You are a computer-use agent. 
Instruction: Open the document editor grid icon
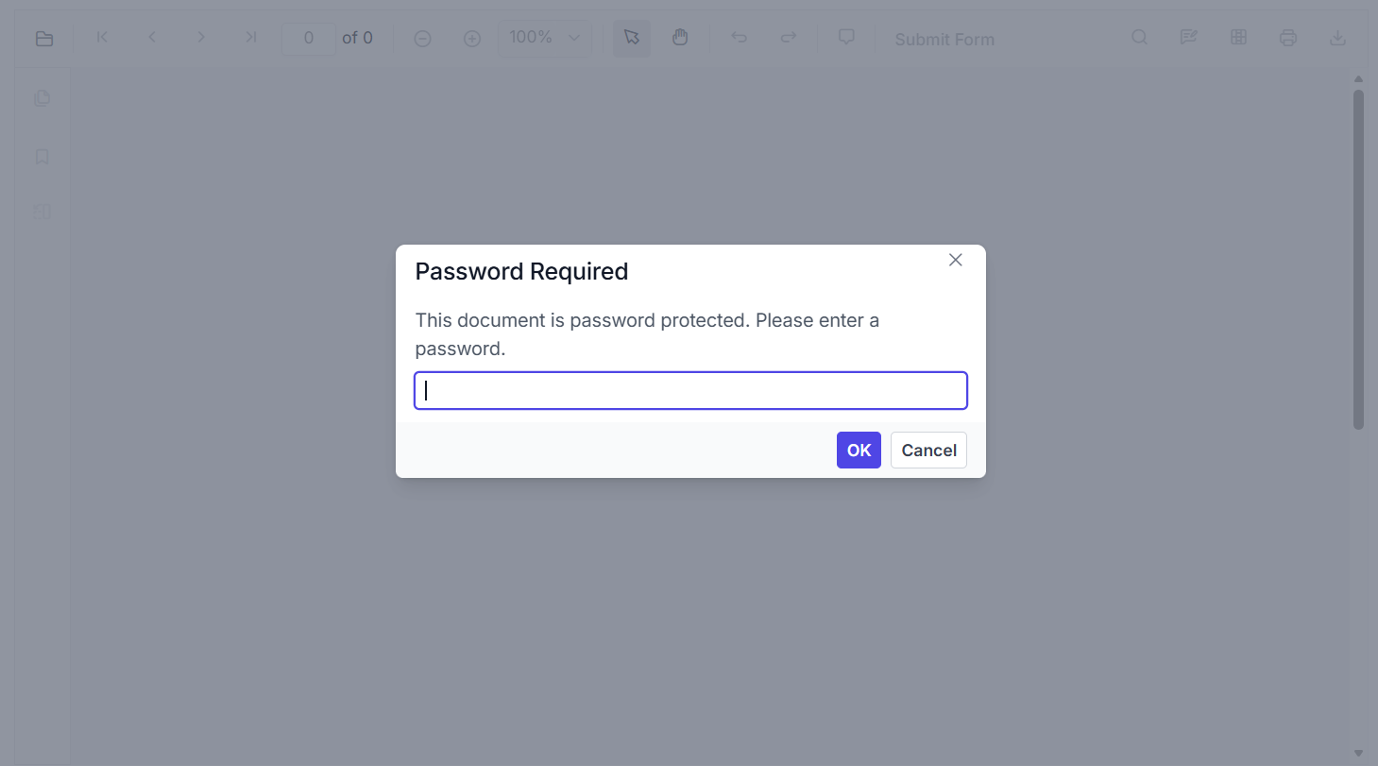tap(1238, 37)
